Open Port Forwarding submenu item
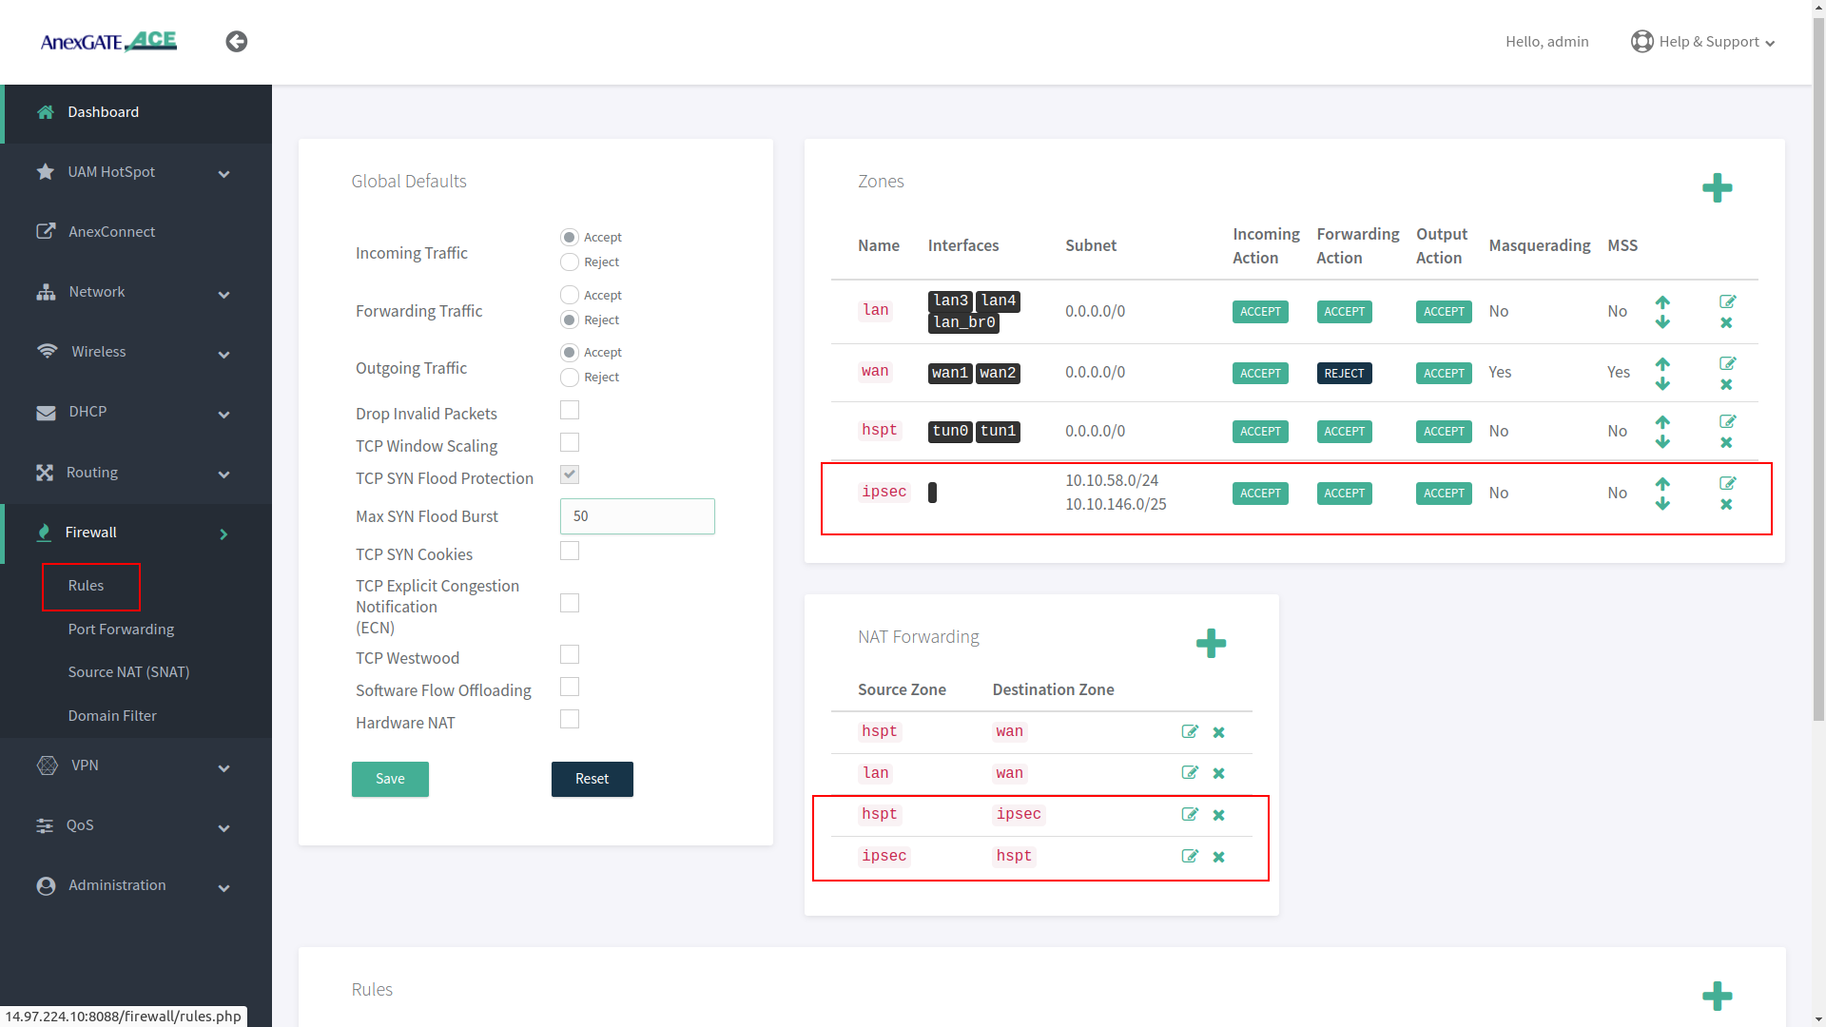Viewport: 1826px width, 1027px height. coord(121,630)
